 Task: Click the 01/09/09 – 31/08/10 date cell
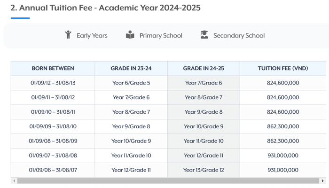click(53, 126)
